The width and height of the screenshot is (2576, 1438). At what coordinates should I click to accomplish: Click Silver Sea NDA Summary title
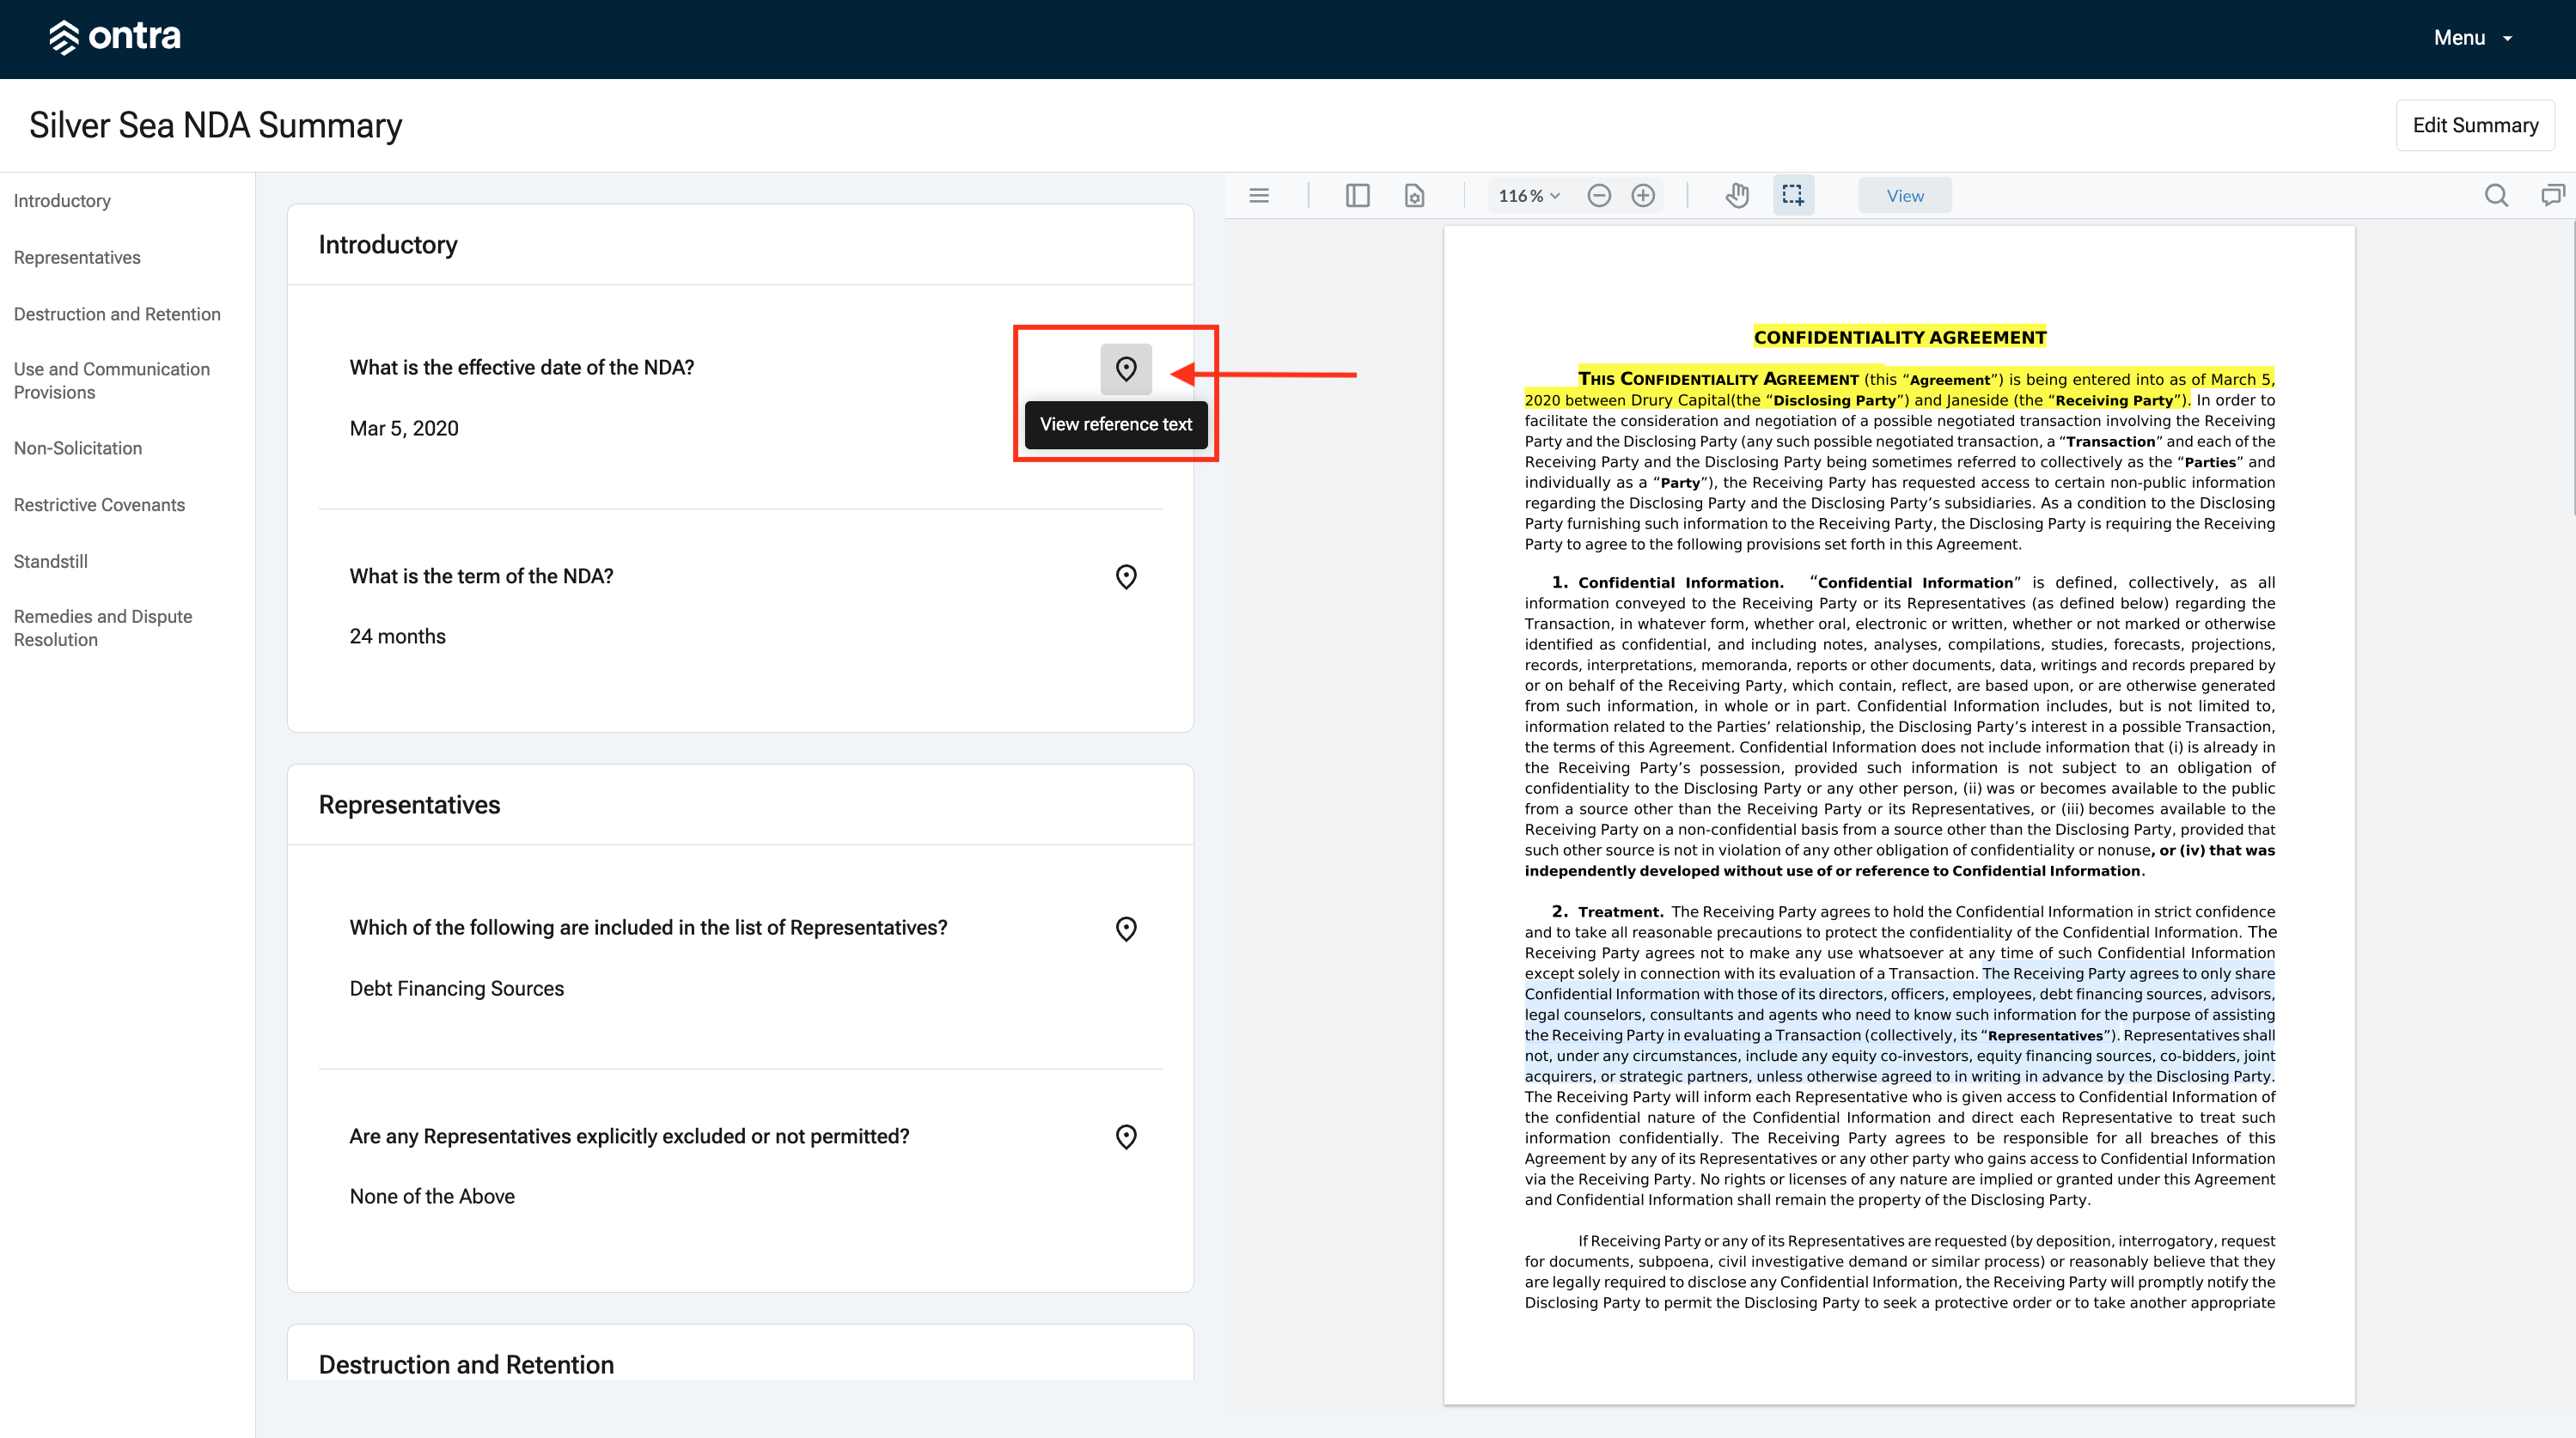tap(215, 125)
